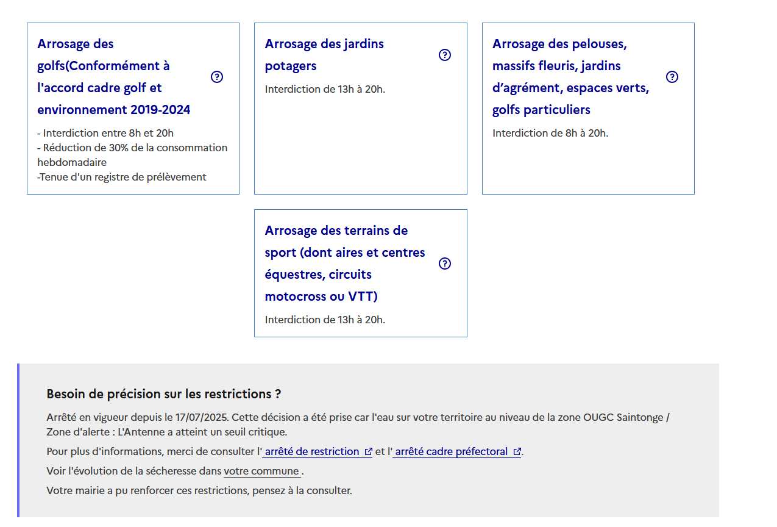This screenshot has height=527, width=777.
Task: Click Interdiction de 8h à 20h under pelouses
Action: (550, 134)
